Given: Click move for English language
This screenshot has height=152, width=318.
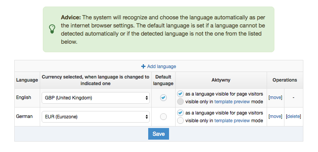Looking at the screenshot, I should click(x=275, y=97).
